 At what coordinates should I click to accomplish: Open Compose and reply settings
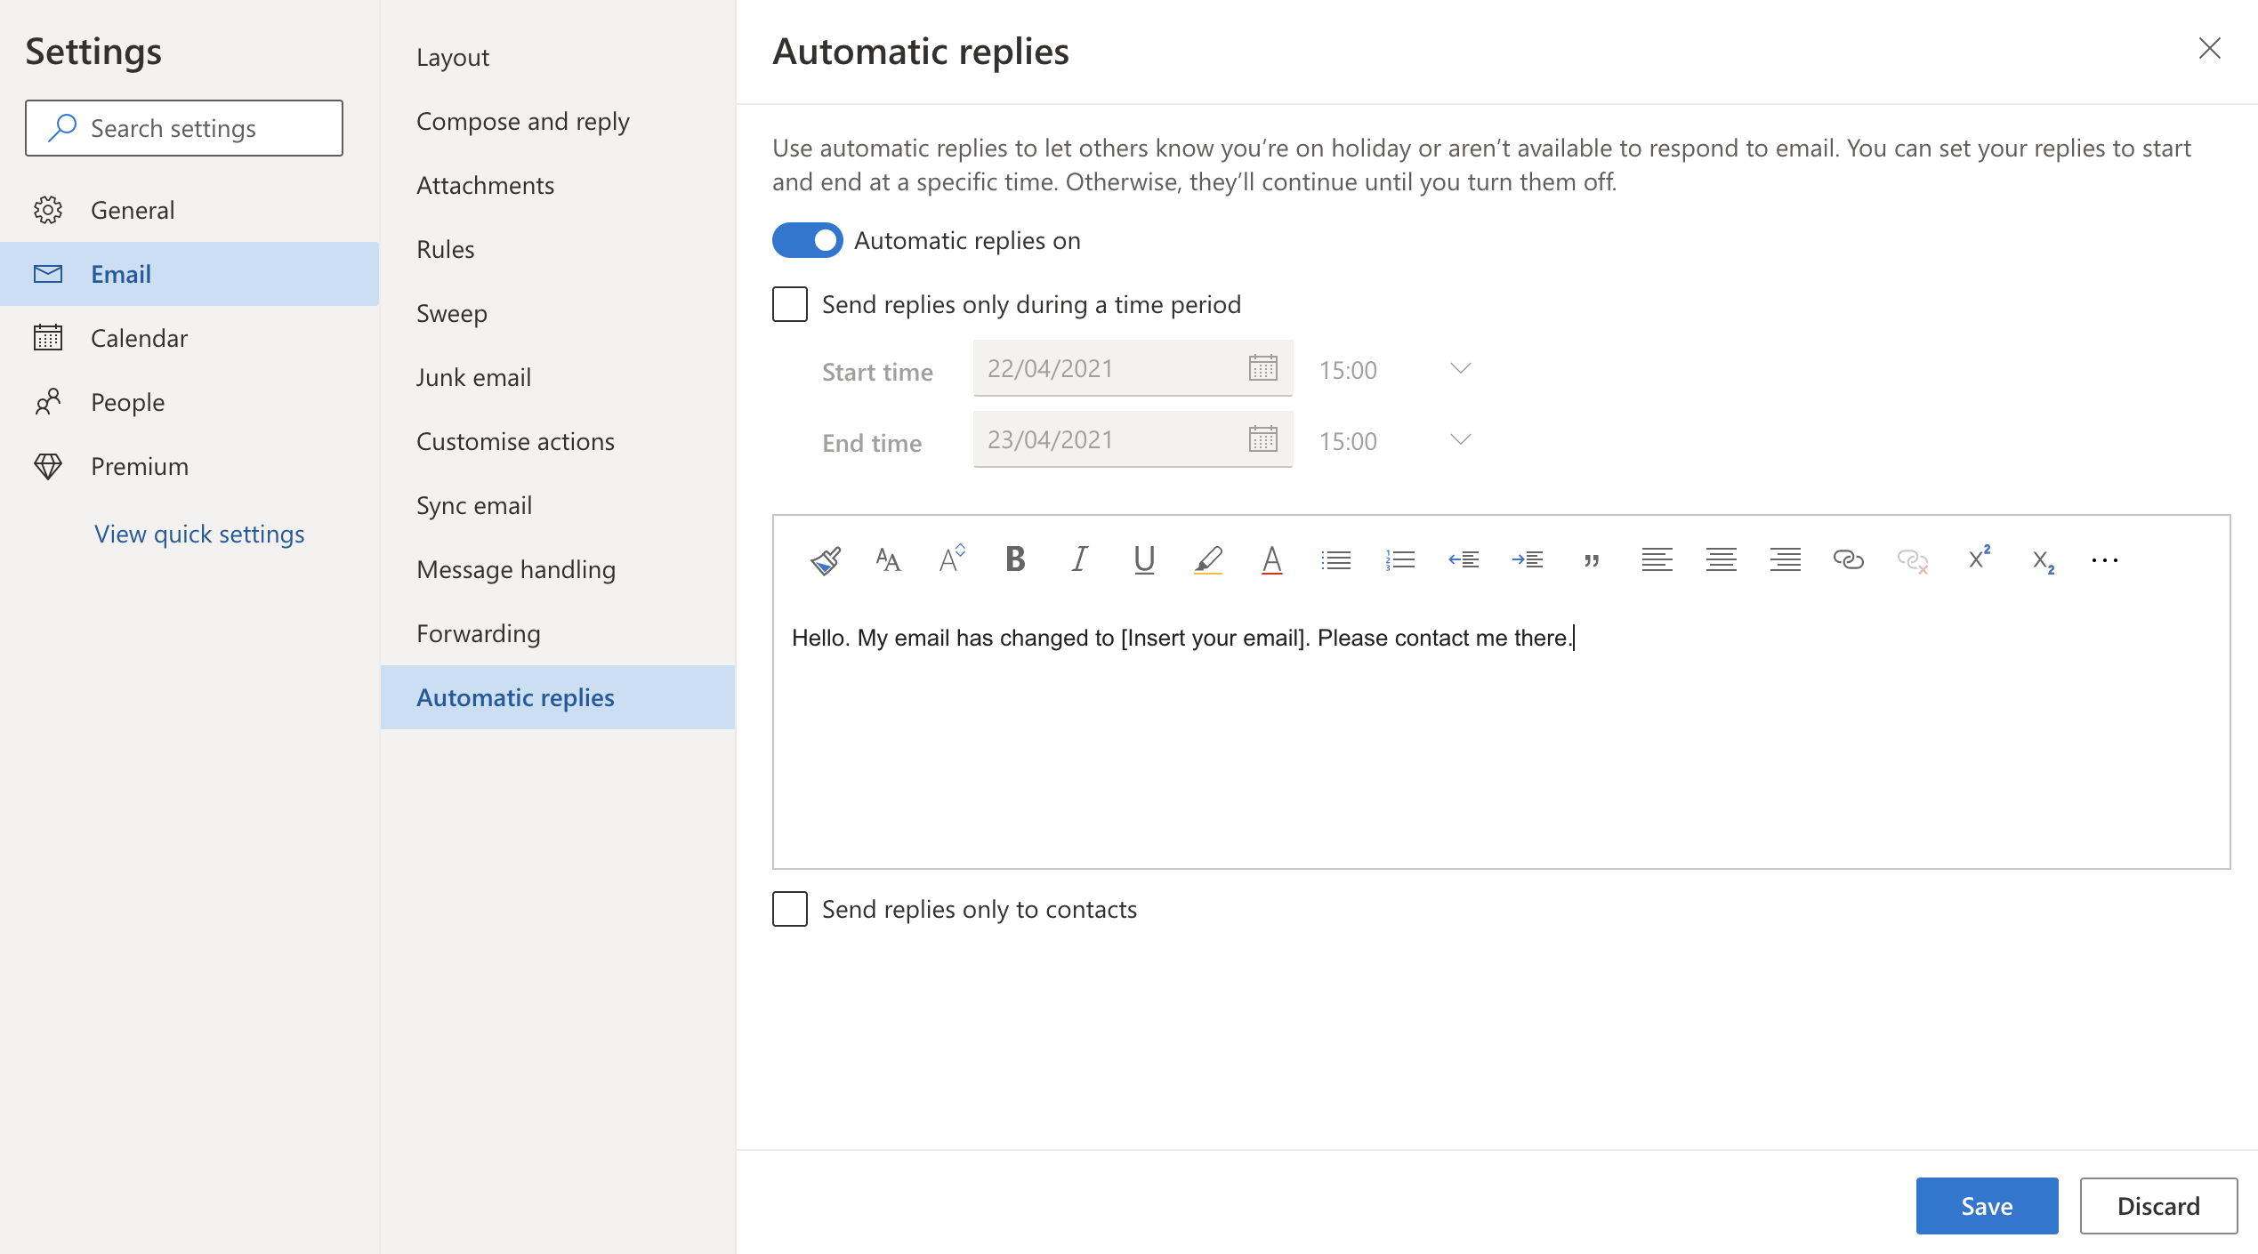pos(558,121)
